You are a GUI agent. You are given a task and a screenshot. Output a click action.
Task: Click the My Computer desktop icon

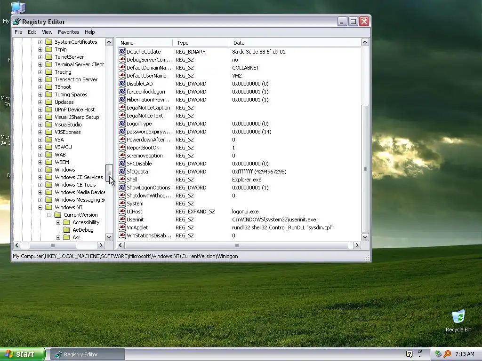pos(18,8)
